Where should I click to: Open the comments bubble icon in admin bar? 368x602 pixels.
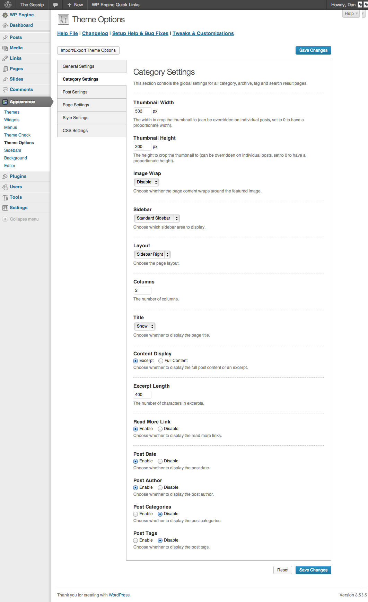click(x=55, y=5)
